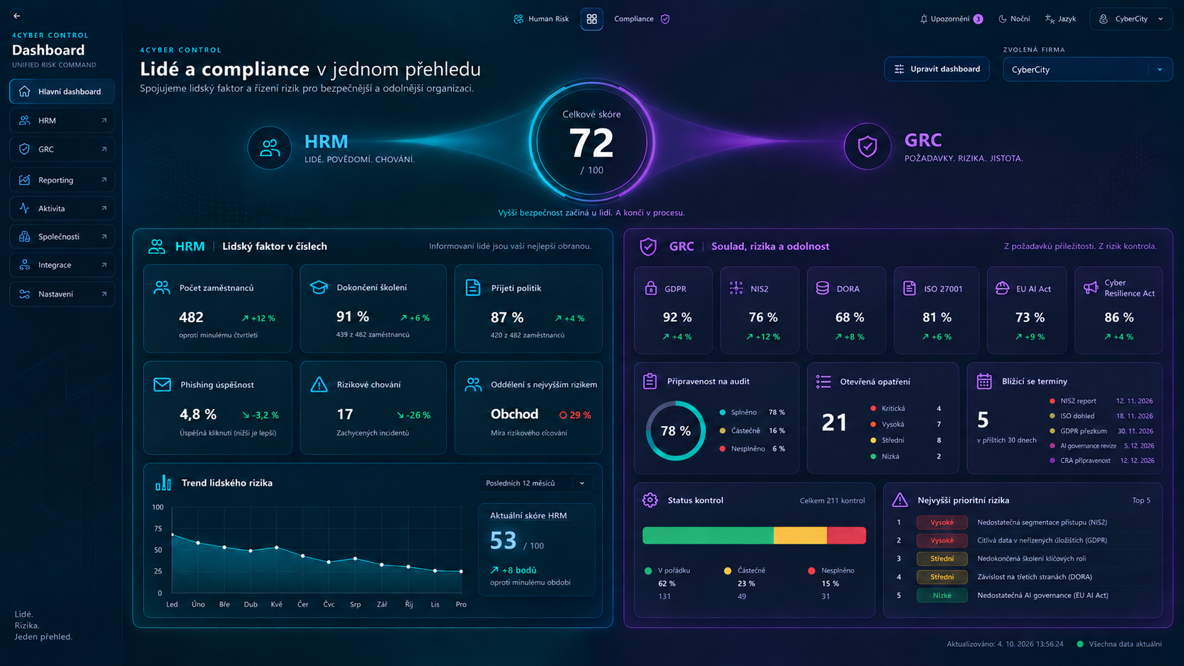Click the 78 % audit readiness ring
1184x666 pixels.
coord(676,430)
